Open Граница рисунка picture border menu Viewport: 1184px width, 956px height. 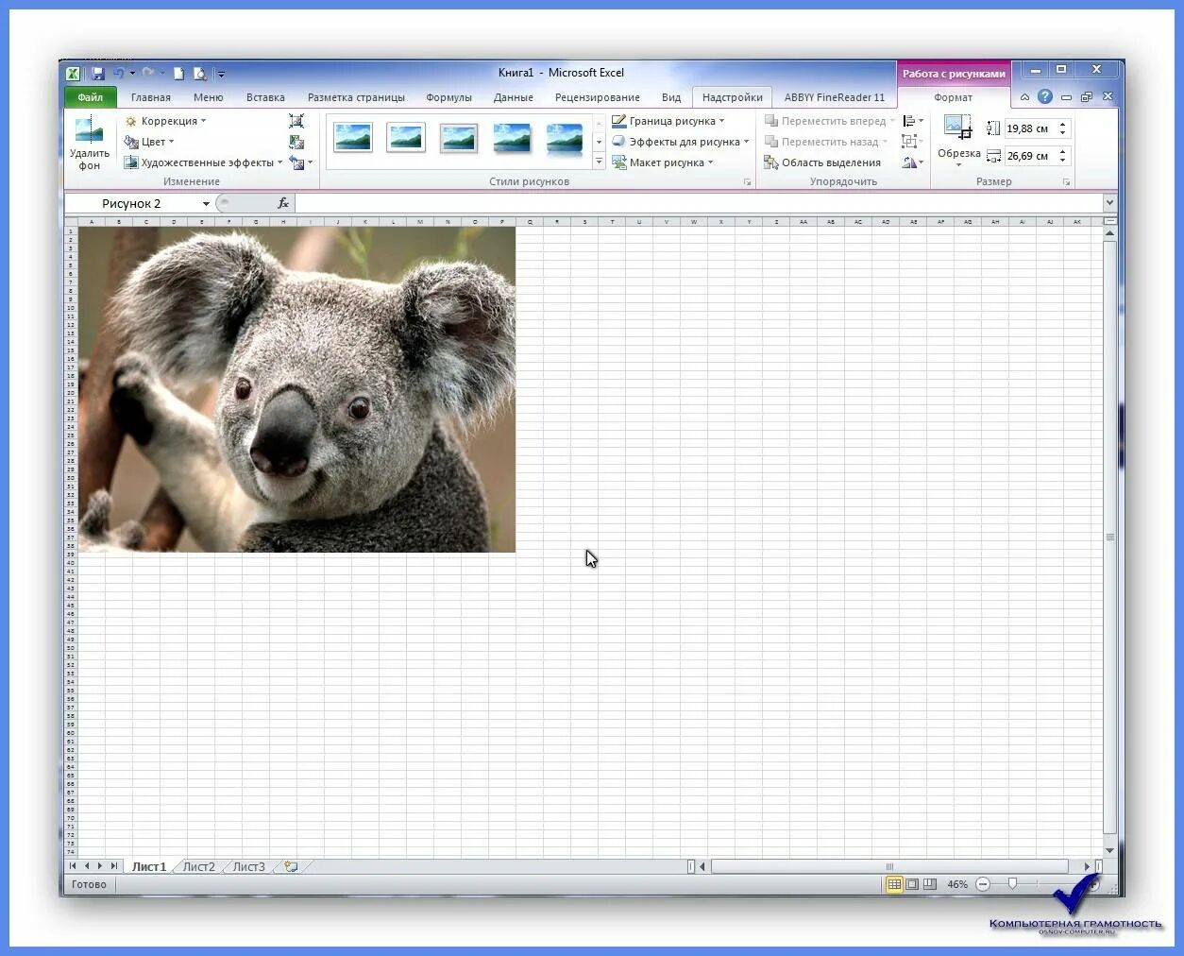tap(668, 121)
